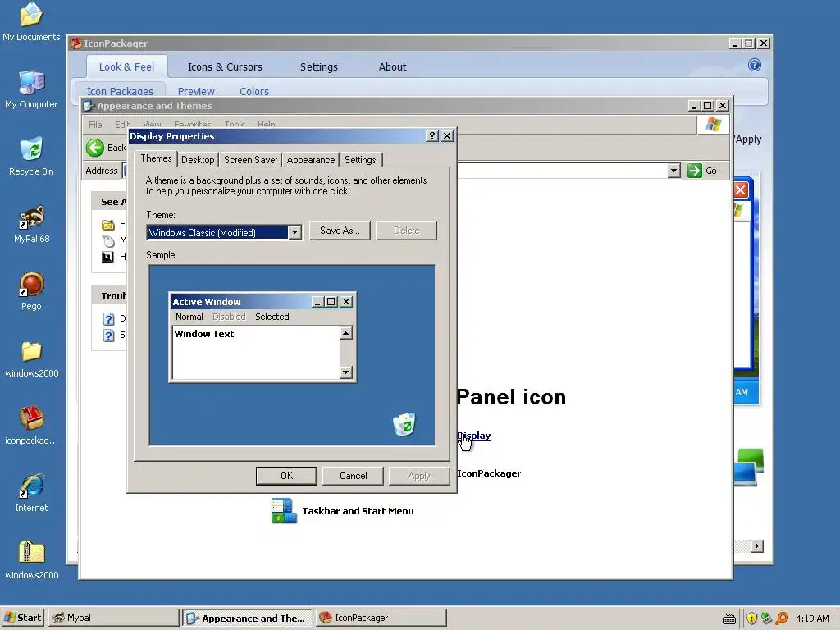The image size is (840, 630).
Task: Click the network tray icon
Action: coord(767,619)
